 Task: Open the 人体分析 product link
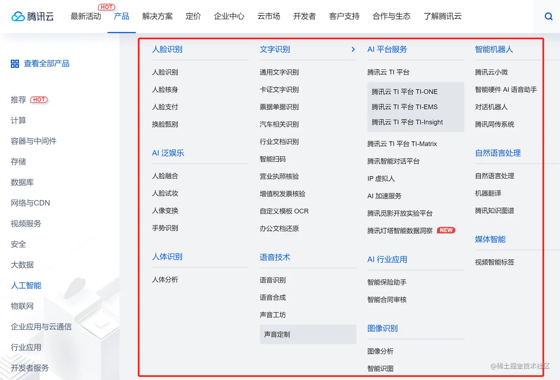click(165, 279)
